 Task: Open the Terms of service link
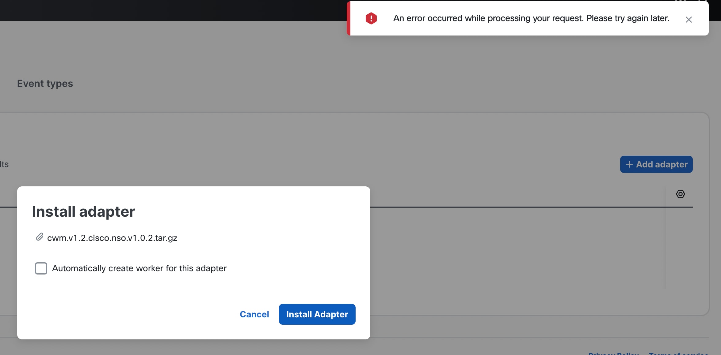point(678,353)
